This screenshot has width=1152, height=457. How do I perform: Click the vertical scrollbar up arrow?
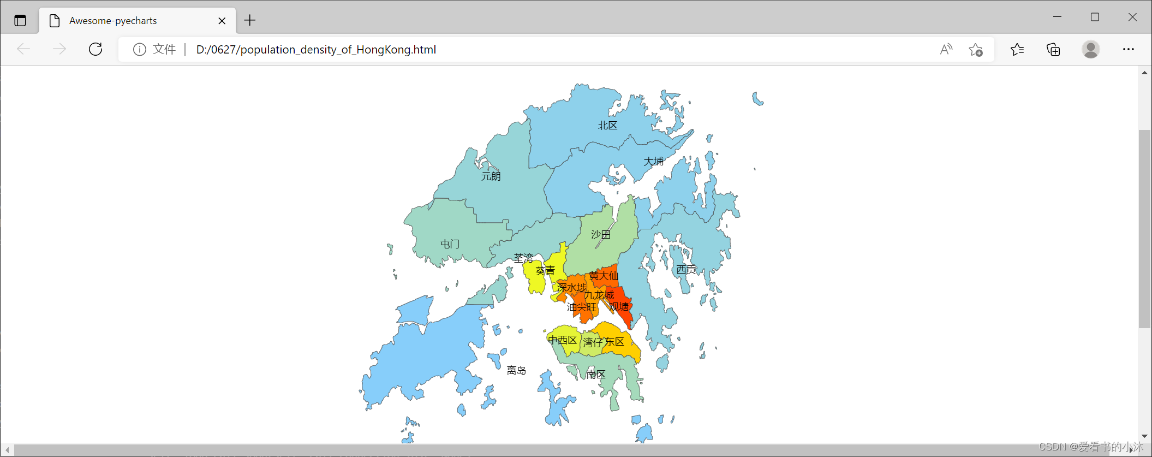tap(1144, 73)
